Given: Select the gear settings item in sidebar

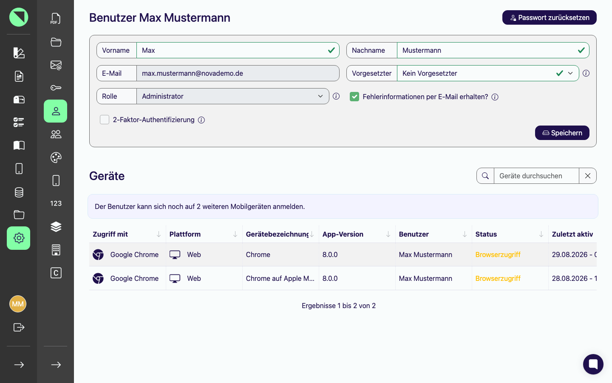Looking at the screenshot, I should [19, 238].
